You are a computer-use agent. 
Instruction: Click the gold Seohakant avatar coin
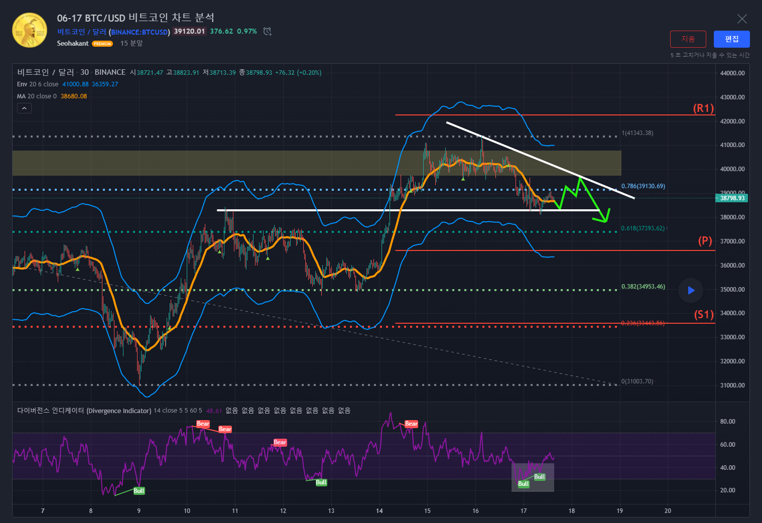[30, 31]
